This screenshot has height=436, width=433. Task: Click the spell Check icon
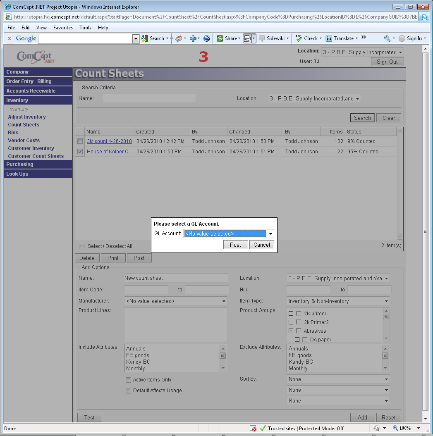tap(299, 38)
